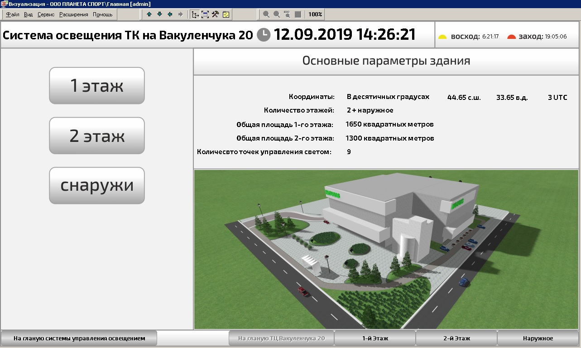Open the снаружи outdoor lighting page
Viewport: 581px width, 348px height.
[x=97, y=185]
